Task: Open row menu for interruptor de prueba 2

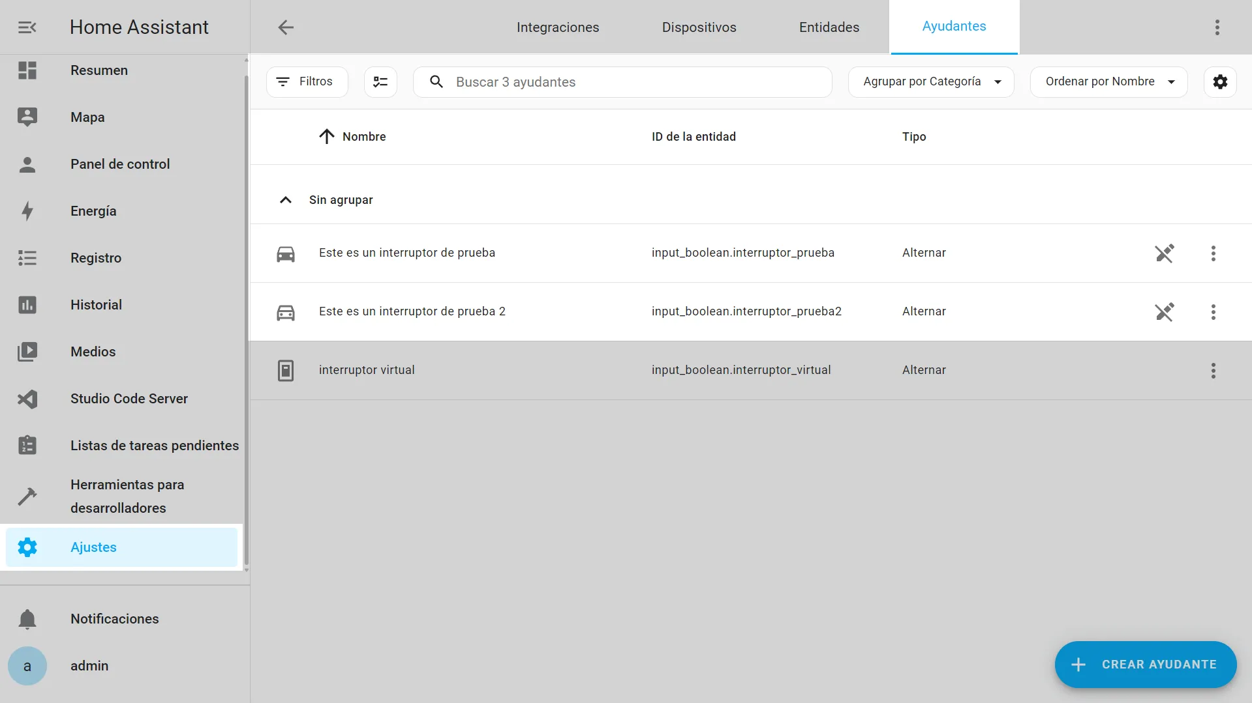Action: pos(1213,312)
